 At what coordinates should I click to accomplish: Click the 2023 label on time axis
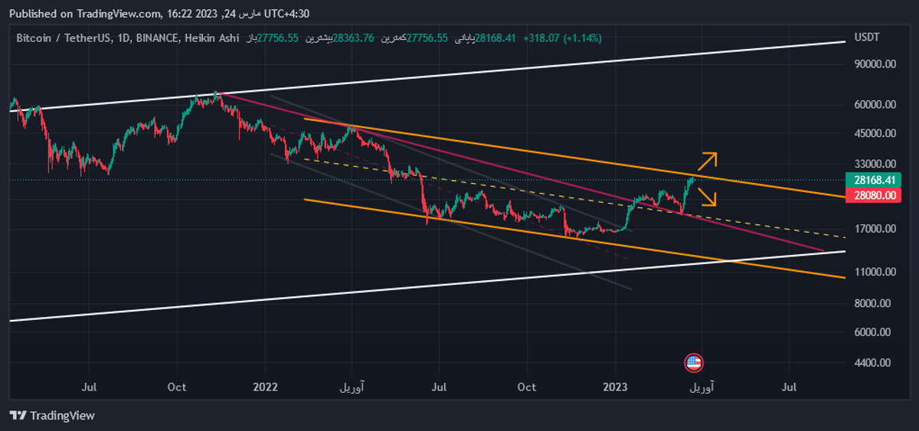(x=616, y=387)
